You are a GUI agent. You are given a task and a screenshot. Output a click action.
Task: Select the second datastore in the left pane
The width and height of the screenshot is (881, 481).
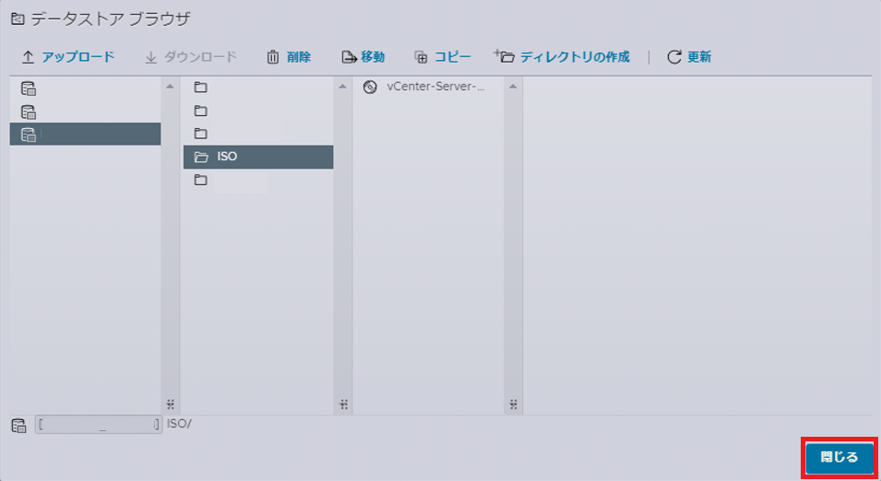click(x=29, y=111)
